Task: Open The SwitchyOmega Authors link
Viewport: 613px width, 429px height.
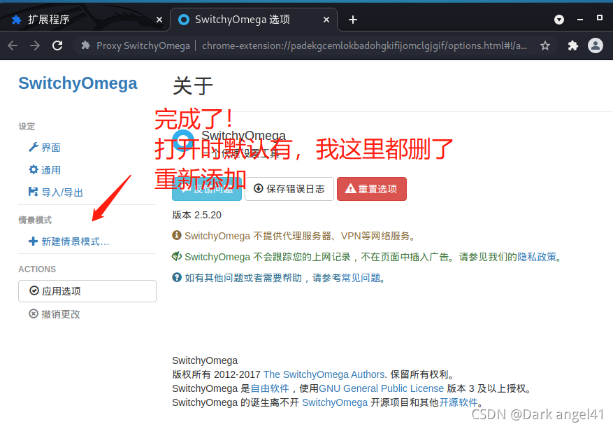Action: pyautogui.click(x=324, y=374)
